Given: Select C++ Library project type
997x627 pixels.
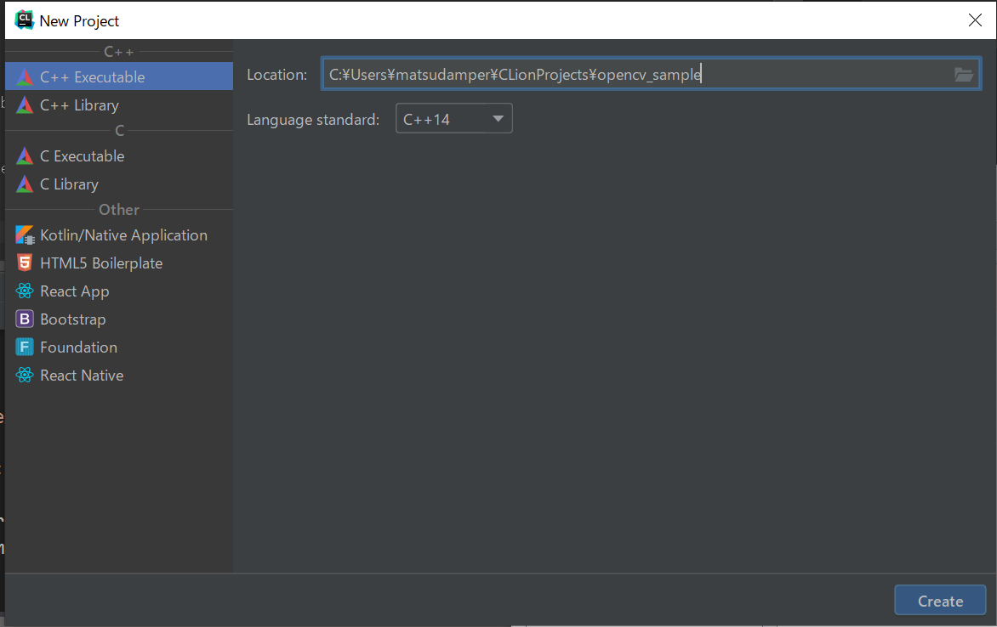Looking at the screenshot, I should click(x=119, y=104).
